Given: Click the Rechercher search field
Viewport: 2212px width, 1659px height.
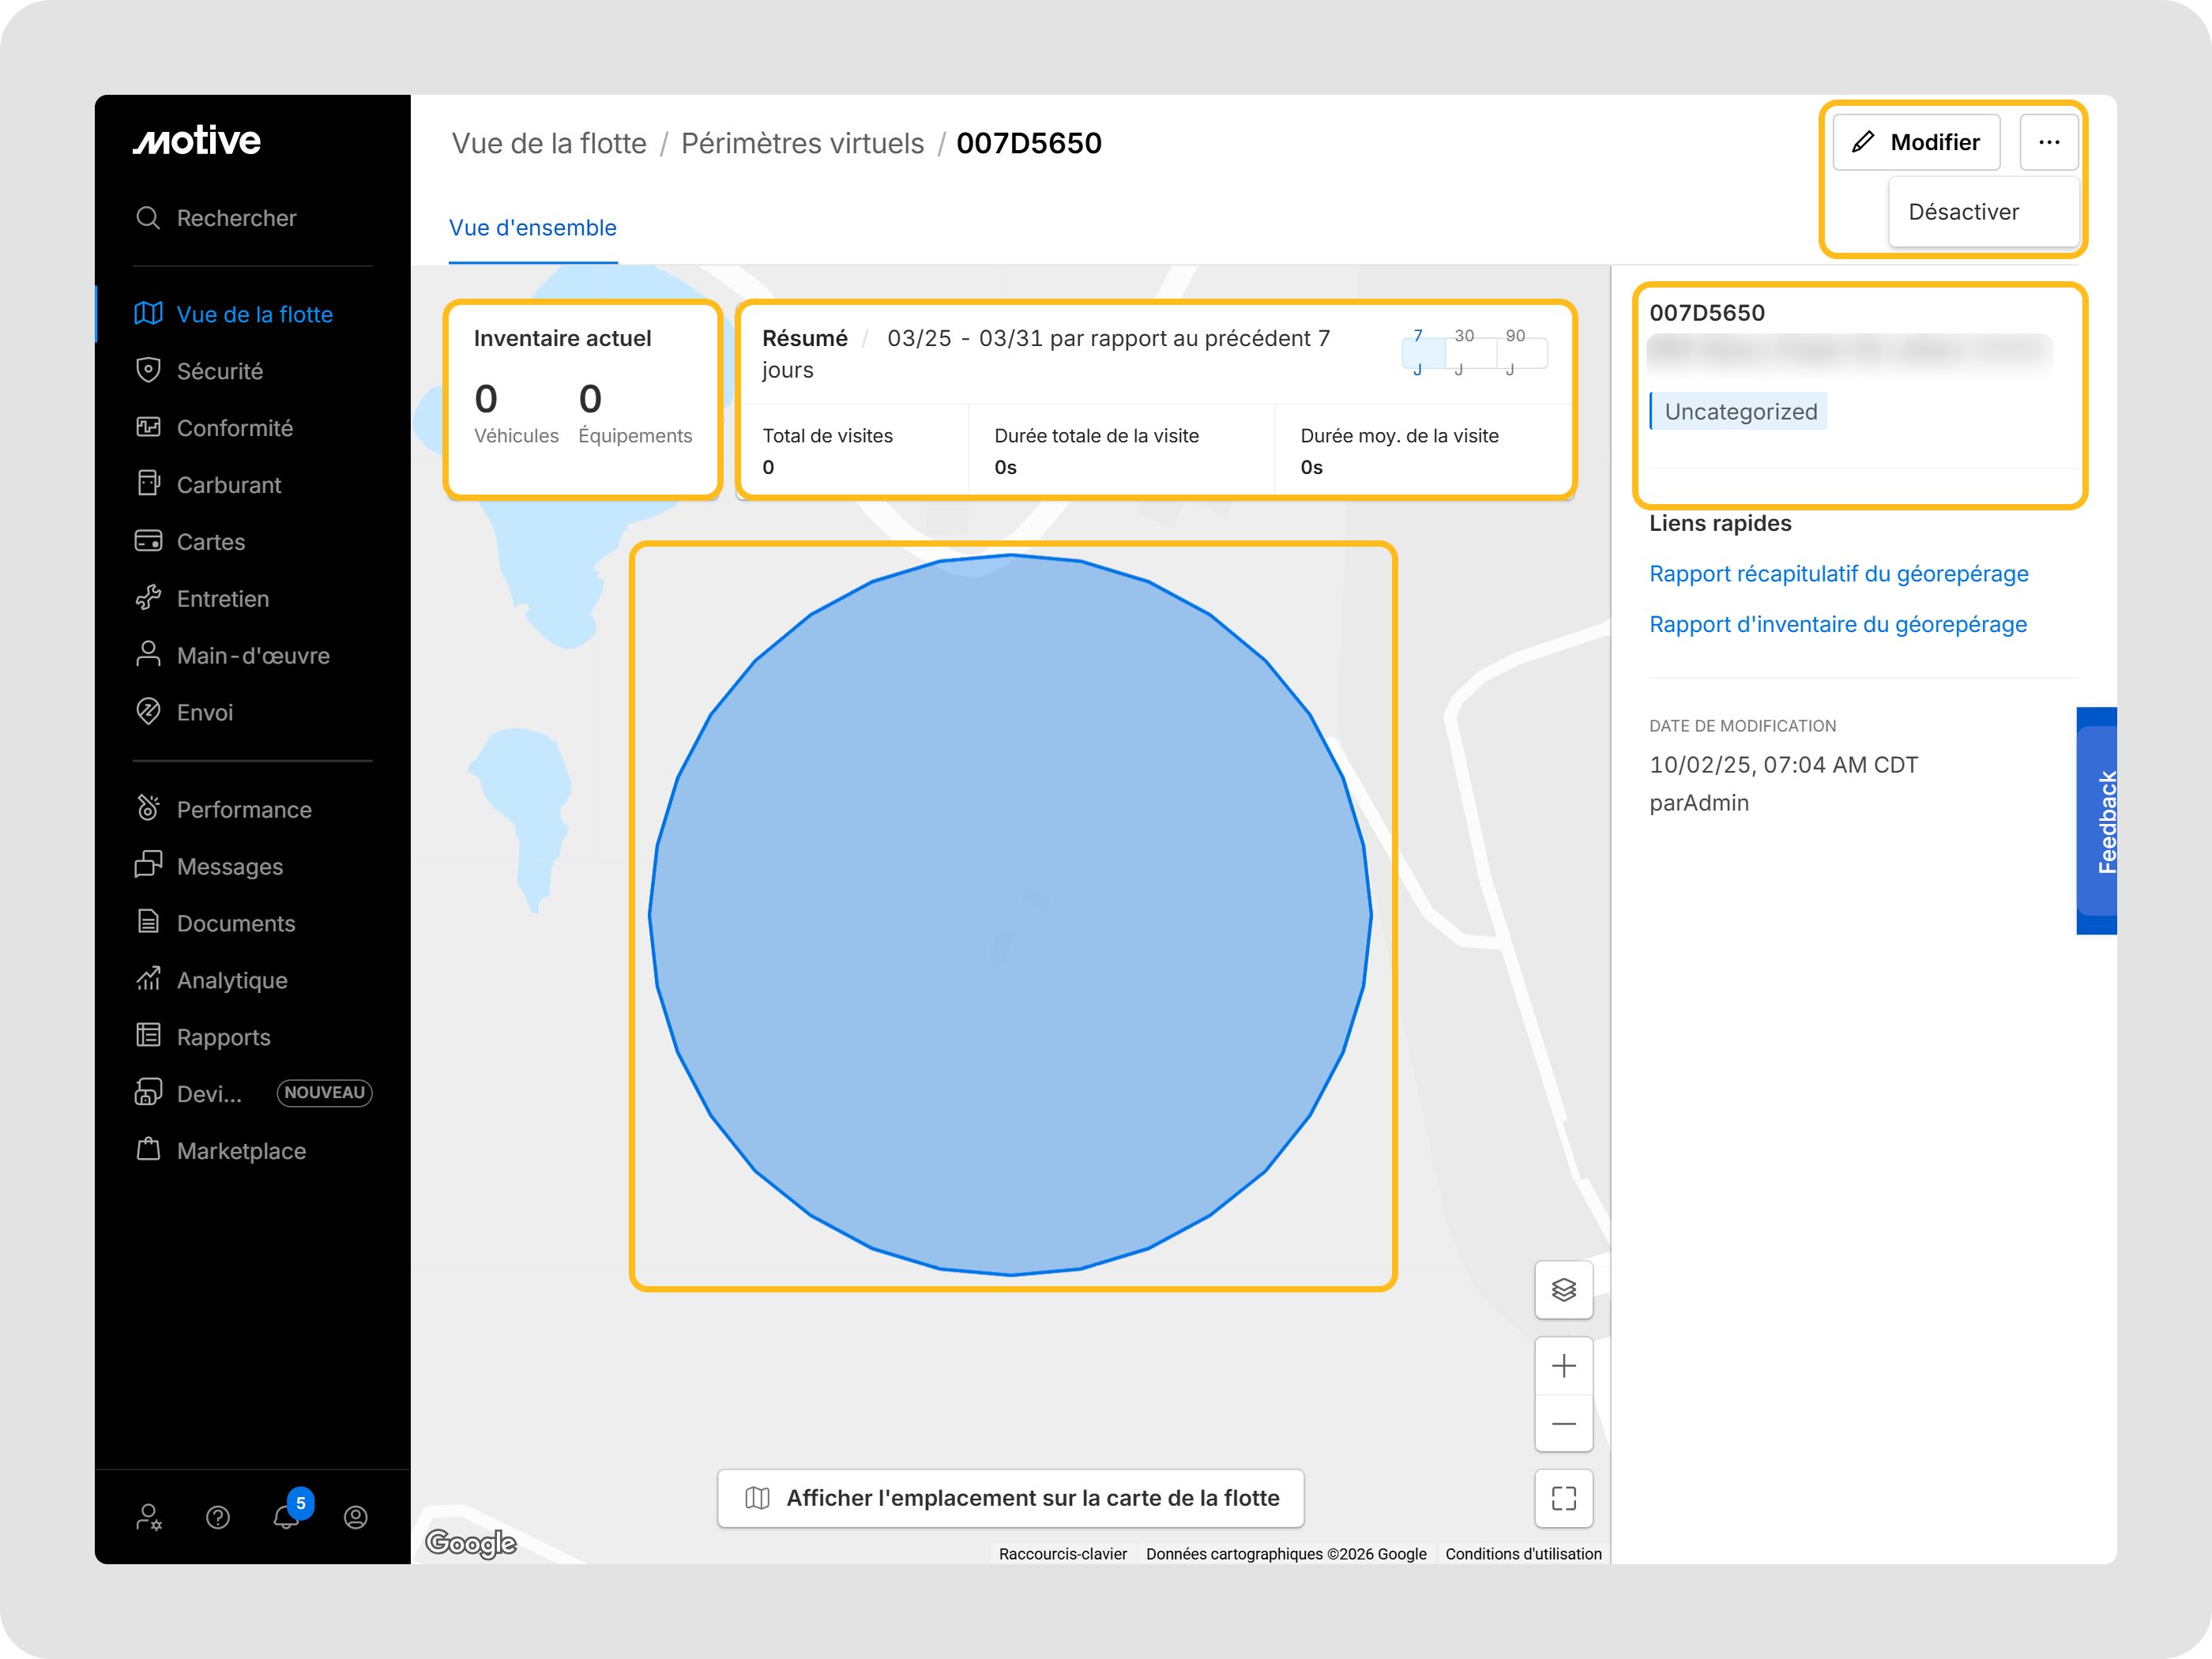Looking at the screenshot, I should (236, 218).
